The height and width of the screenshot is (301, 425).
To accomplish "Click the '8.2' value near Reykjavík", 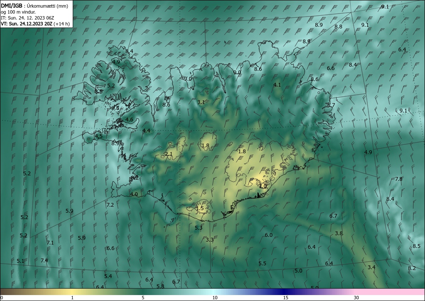I will (135, 177).
